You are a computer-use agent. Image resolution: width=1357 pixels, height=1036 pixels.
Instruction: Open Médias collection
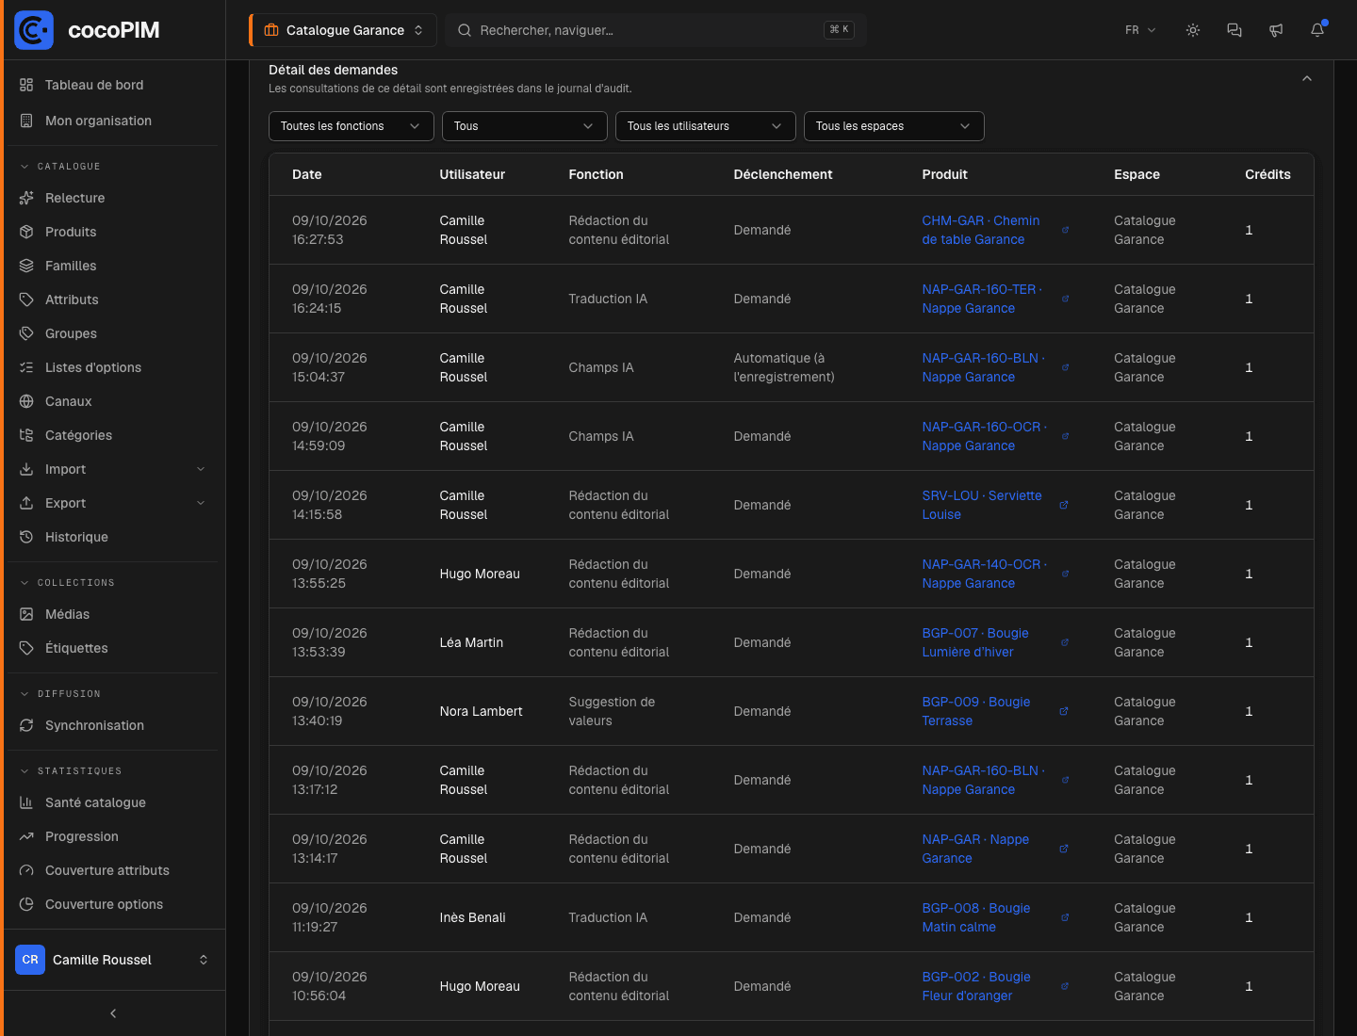click(113, 614)
